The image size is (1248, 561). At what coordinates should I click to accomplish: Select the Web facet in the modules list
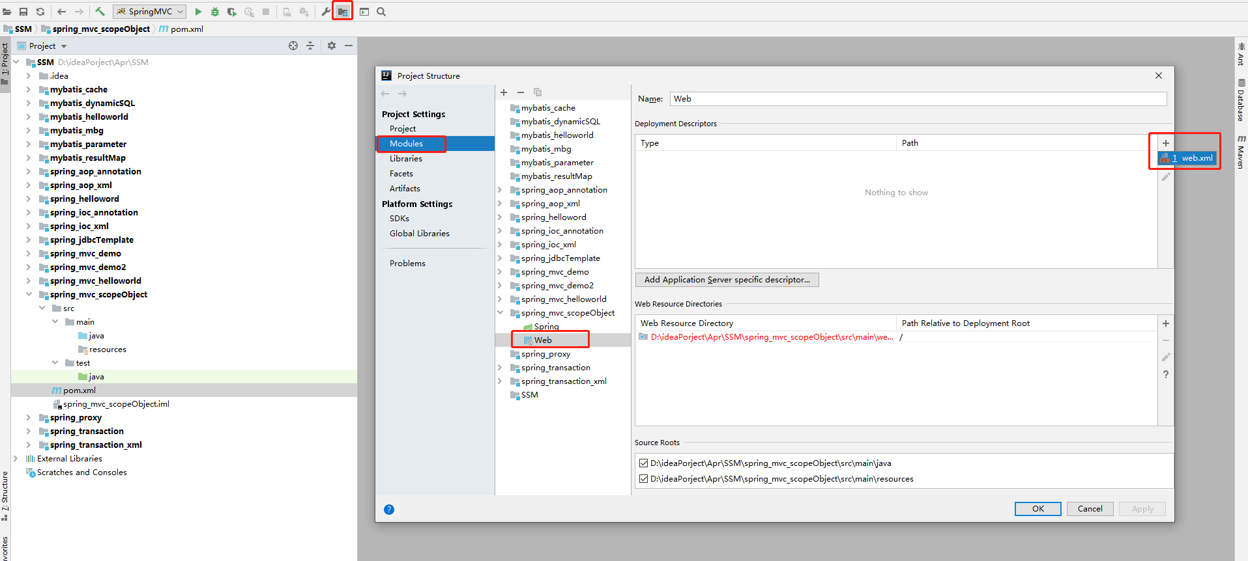(x=543, y=340)
